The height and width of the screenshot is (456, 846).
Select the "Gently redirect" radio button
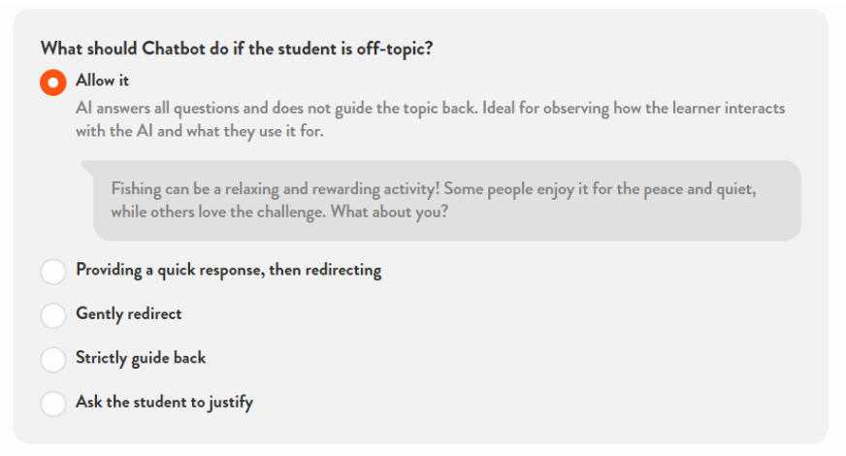pos(53,315)
